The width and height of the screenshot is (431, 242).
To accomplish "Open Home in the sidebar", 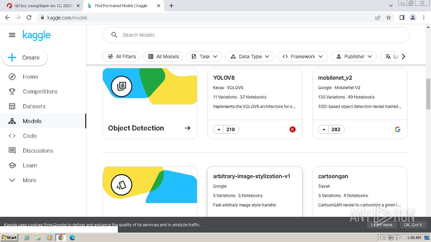I will (43, 77).
